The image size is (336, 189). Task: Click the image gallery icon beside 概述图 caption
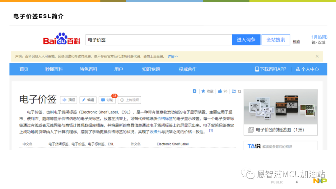point(251,130)
